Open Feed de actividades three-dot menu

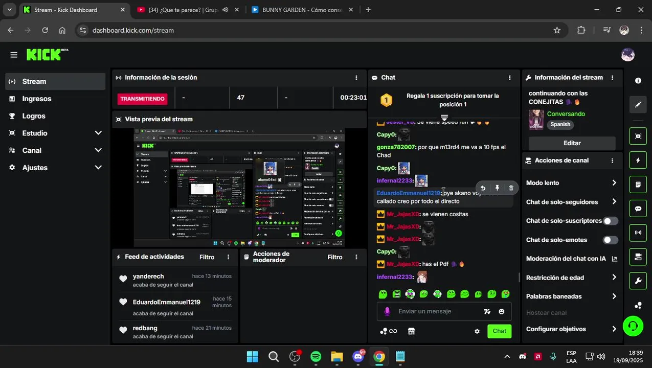(x=229, y=257)
